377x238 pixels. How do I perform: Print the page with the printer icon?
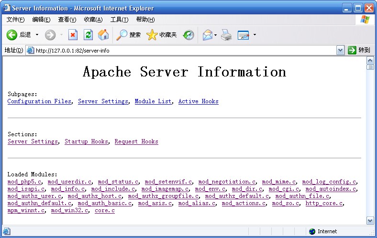click(226, 35)
